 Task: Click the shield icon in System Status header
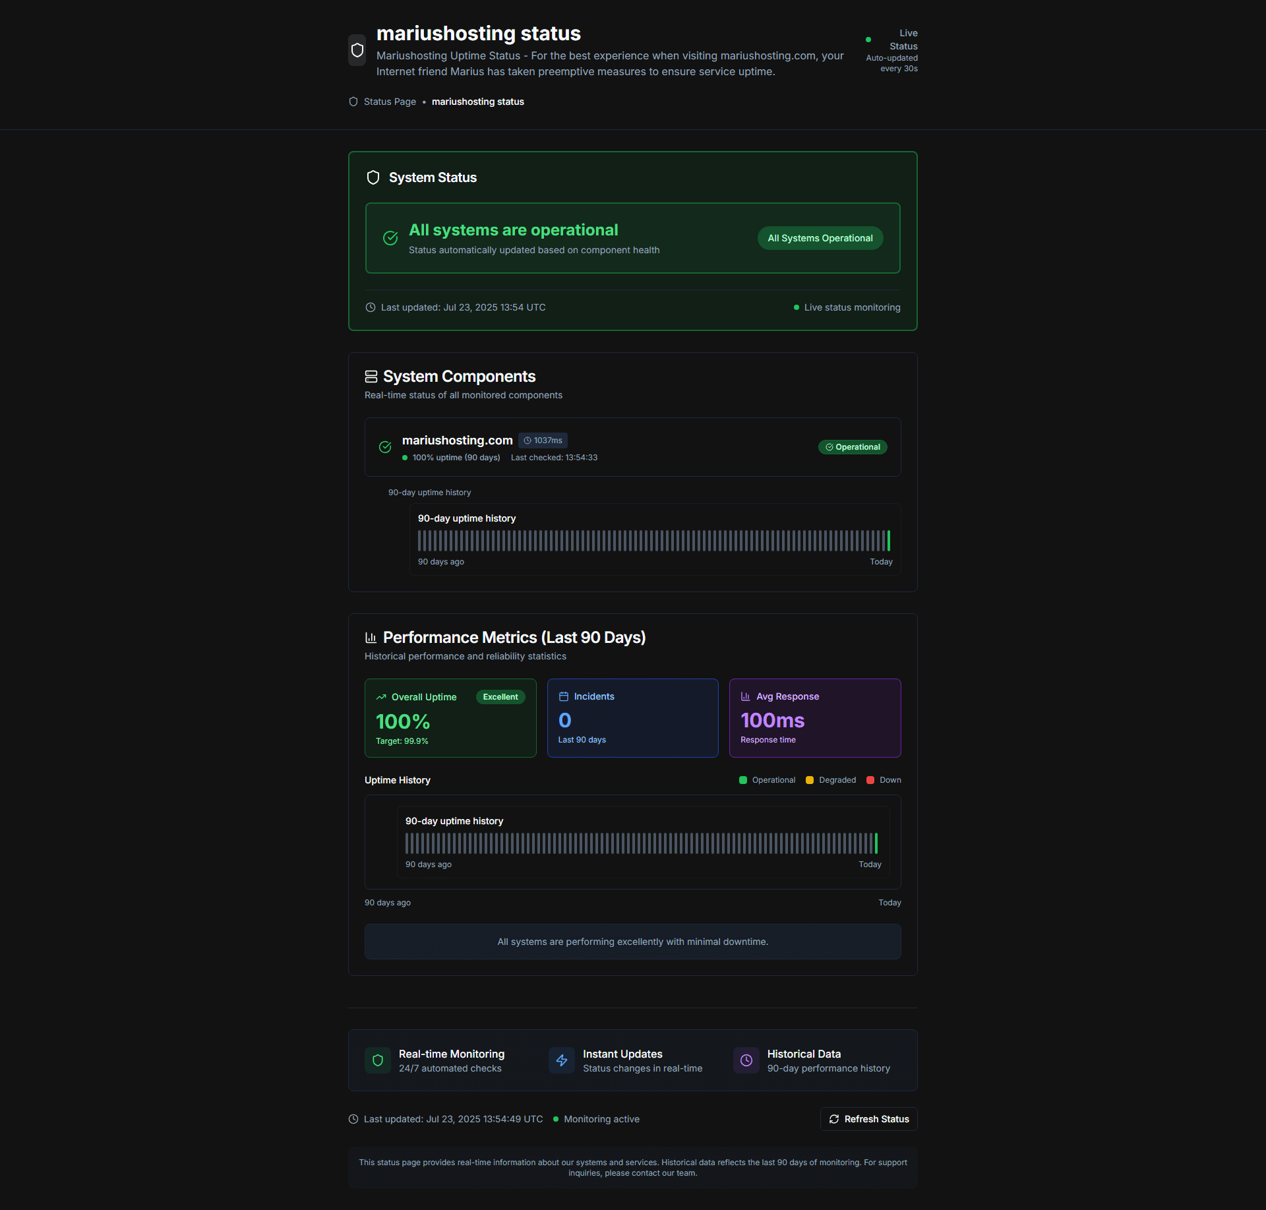(x=373, y=177)
